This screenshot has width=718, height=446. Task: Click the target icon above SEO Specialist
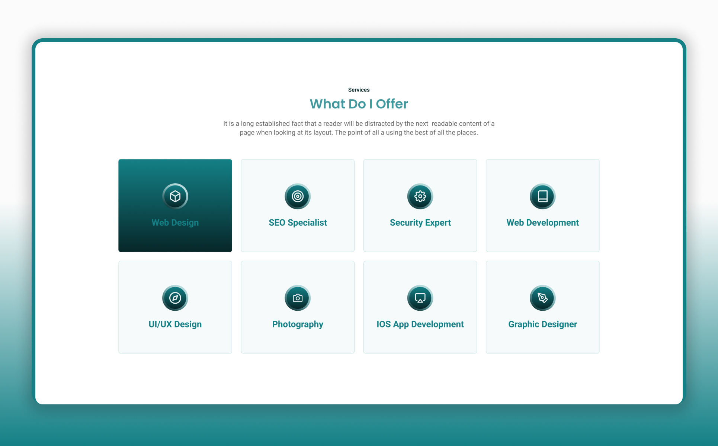coord(298,196)
